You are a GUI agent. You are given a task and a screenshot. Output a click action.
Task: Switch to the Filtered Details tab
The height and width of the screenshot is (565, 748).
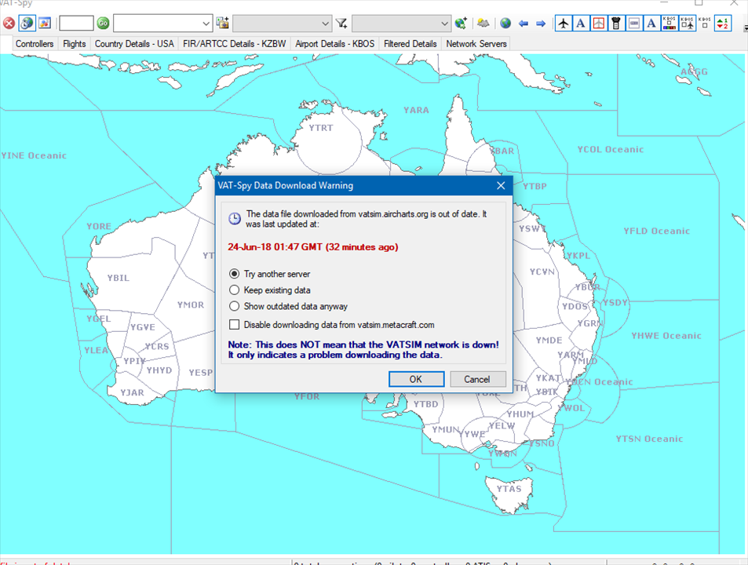tap(410, 44)
